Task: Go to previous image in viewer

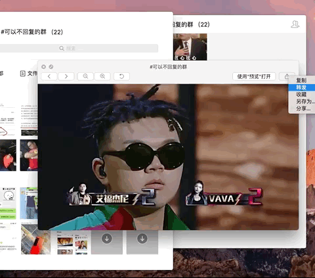Action: point(49,76)
